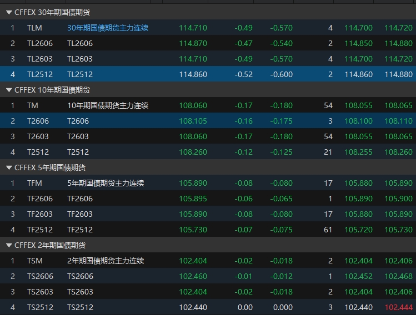This screenshot has height=315, width=416.
Task: Select the TS2603 code cell
Action: click(40, 292)
